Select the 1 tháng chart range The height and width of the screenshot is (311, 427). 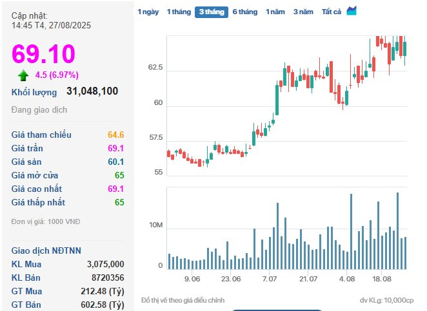[179, 12]
